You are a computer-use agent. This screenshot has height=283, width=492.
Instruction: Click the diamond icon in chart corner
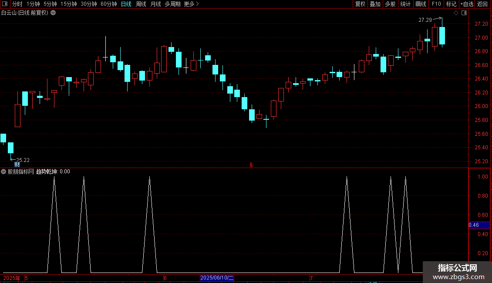click(456, 13)
